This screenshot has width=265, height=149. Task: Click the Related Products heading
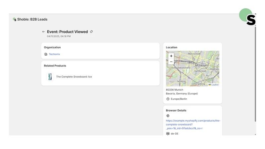pos(55,66)
